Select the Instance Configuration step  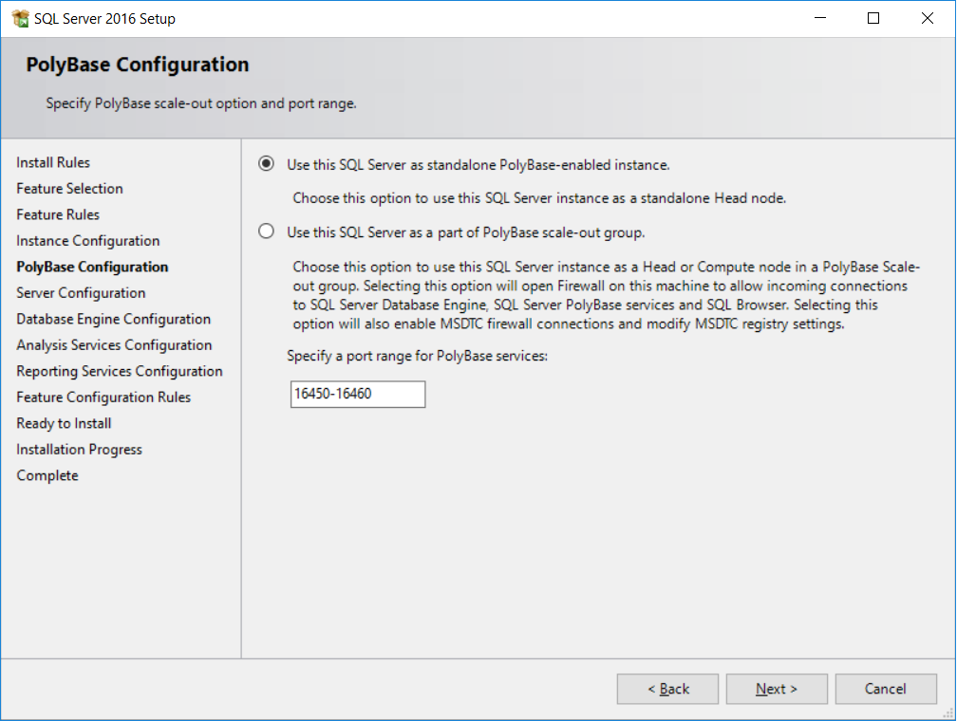click(88, 241)
